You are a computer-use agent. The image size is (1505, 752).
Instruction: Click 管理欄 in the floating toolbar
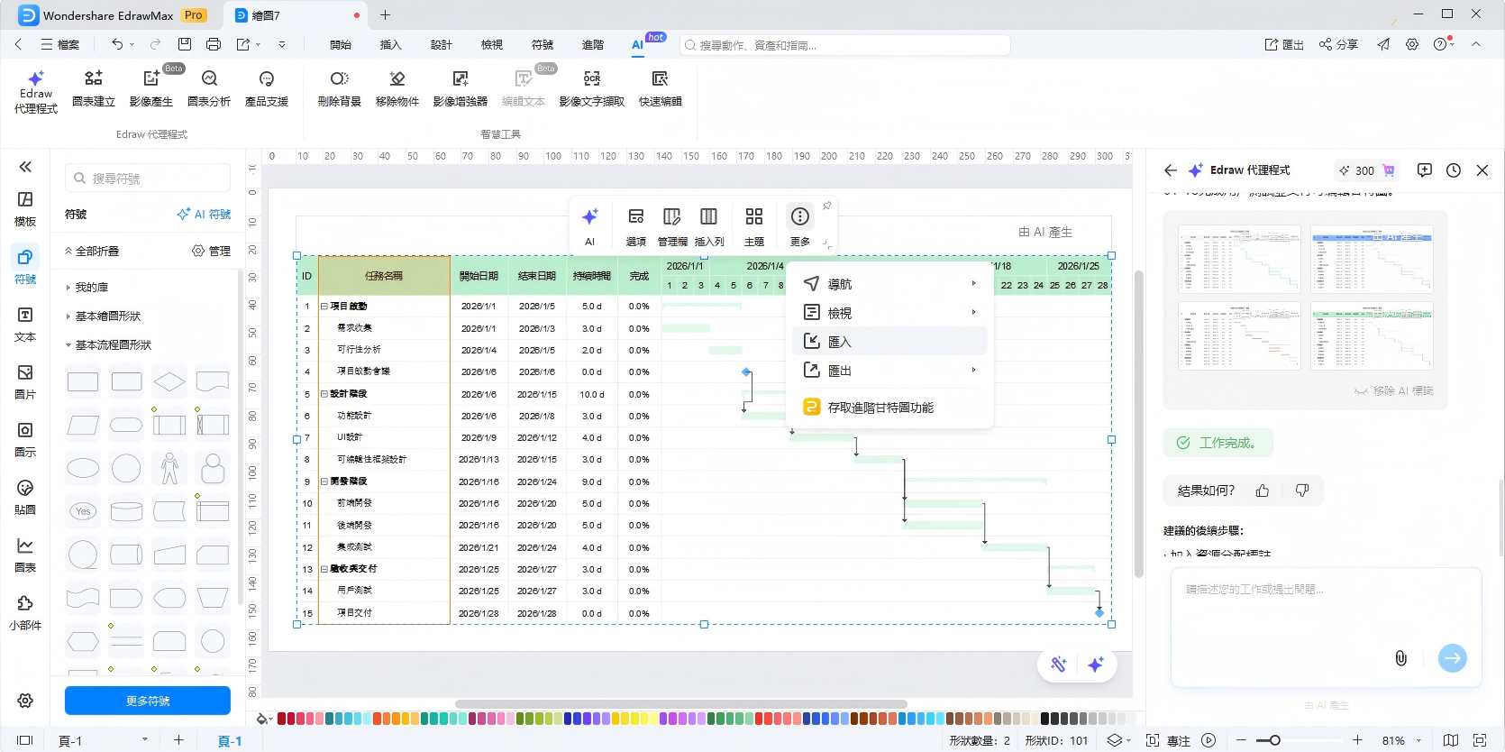coord(672,226)
